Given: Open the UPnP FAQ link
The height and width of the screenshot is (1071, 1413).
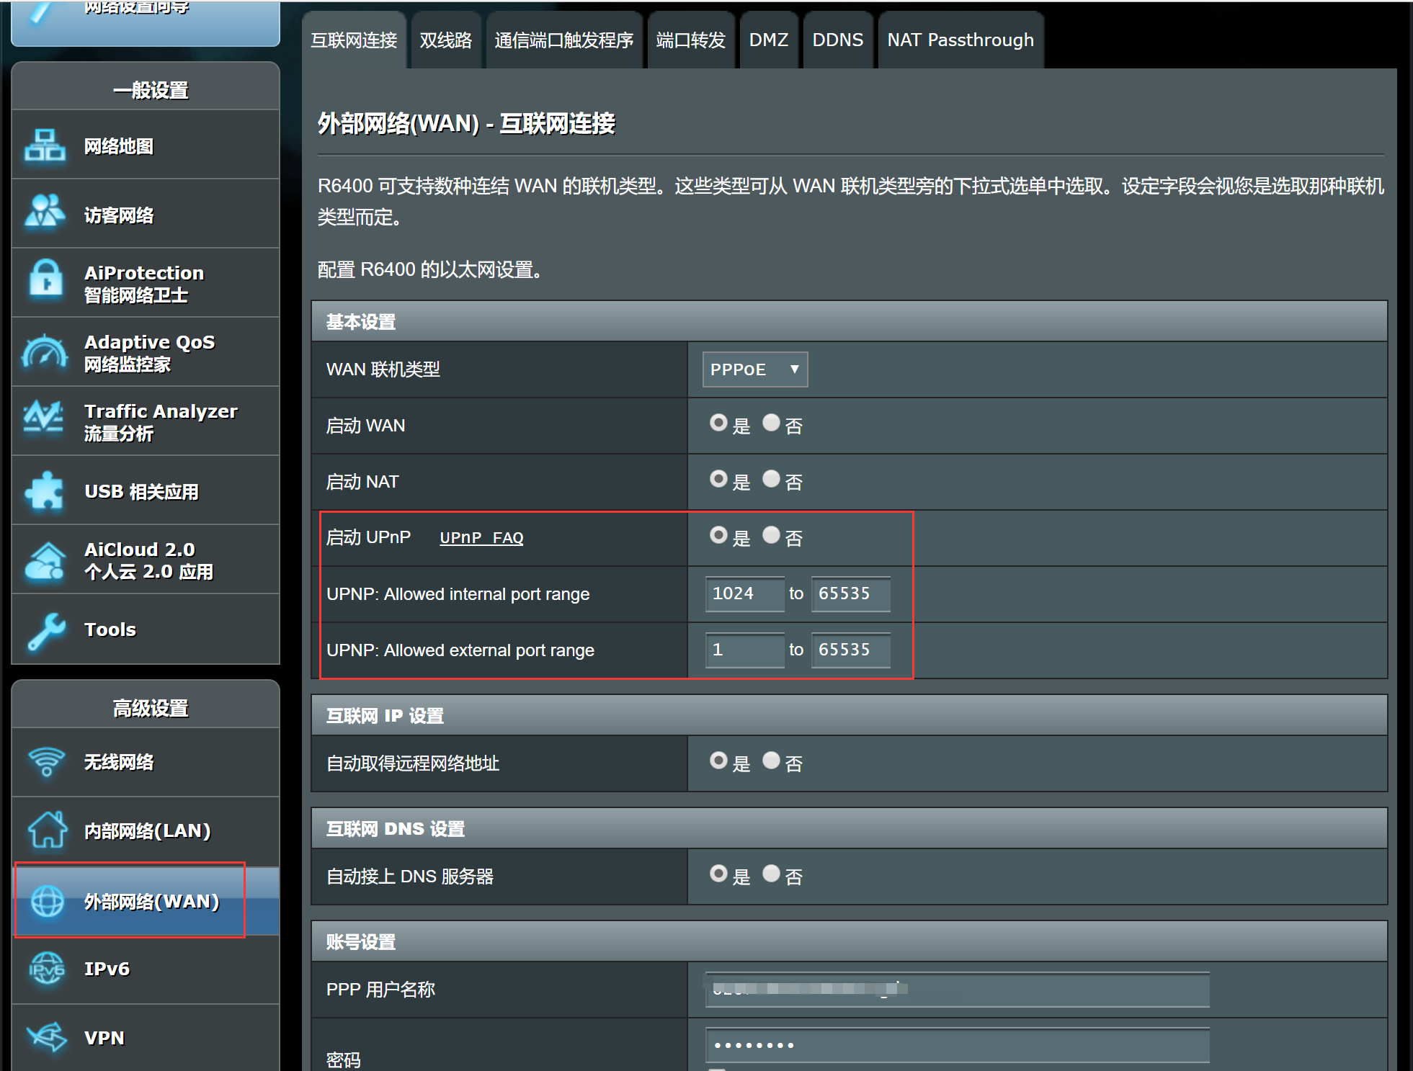Looking at the screenshot, I should click(x=481, y=538).
